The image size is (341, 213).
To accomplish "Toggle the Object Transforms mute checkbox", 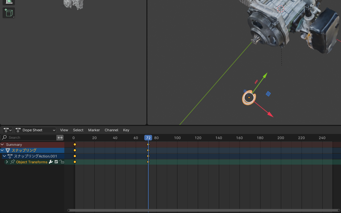I will (56, 162).
